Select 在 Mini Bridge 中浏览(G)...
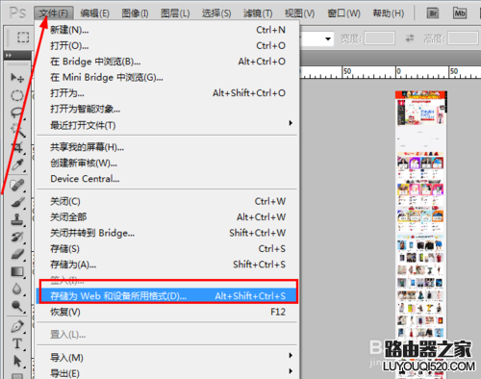 pos(167,77)
